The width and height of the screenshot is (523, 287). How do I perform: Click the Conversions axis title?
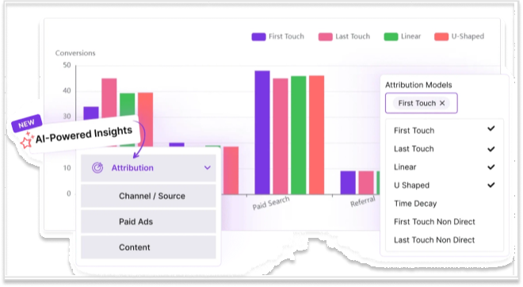click(75, 53)
